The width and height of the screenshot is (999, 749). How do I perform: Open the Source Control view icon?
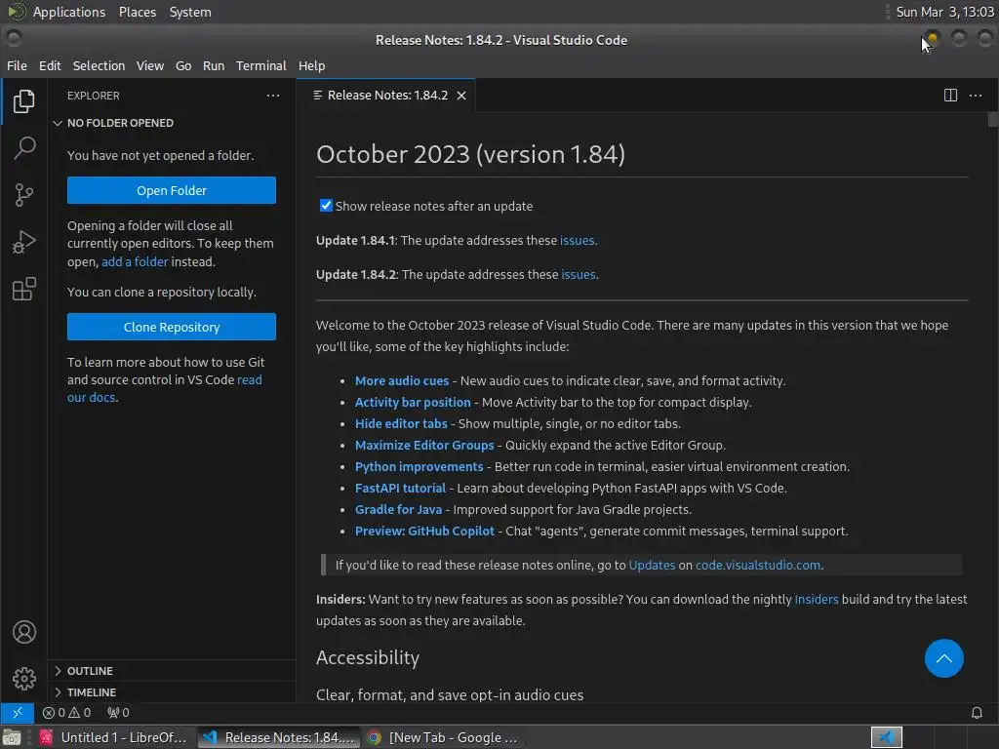point(23,195)
